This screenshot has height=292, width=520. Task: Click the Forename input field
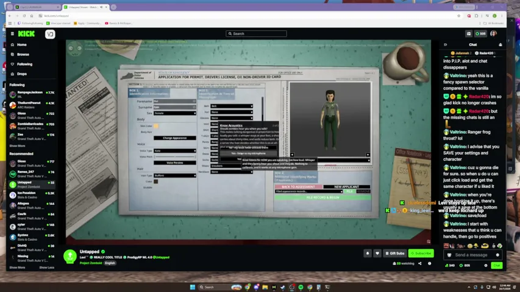coord(175,102)
